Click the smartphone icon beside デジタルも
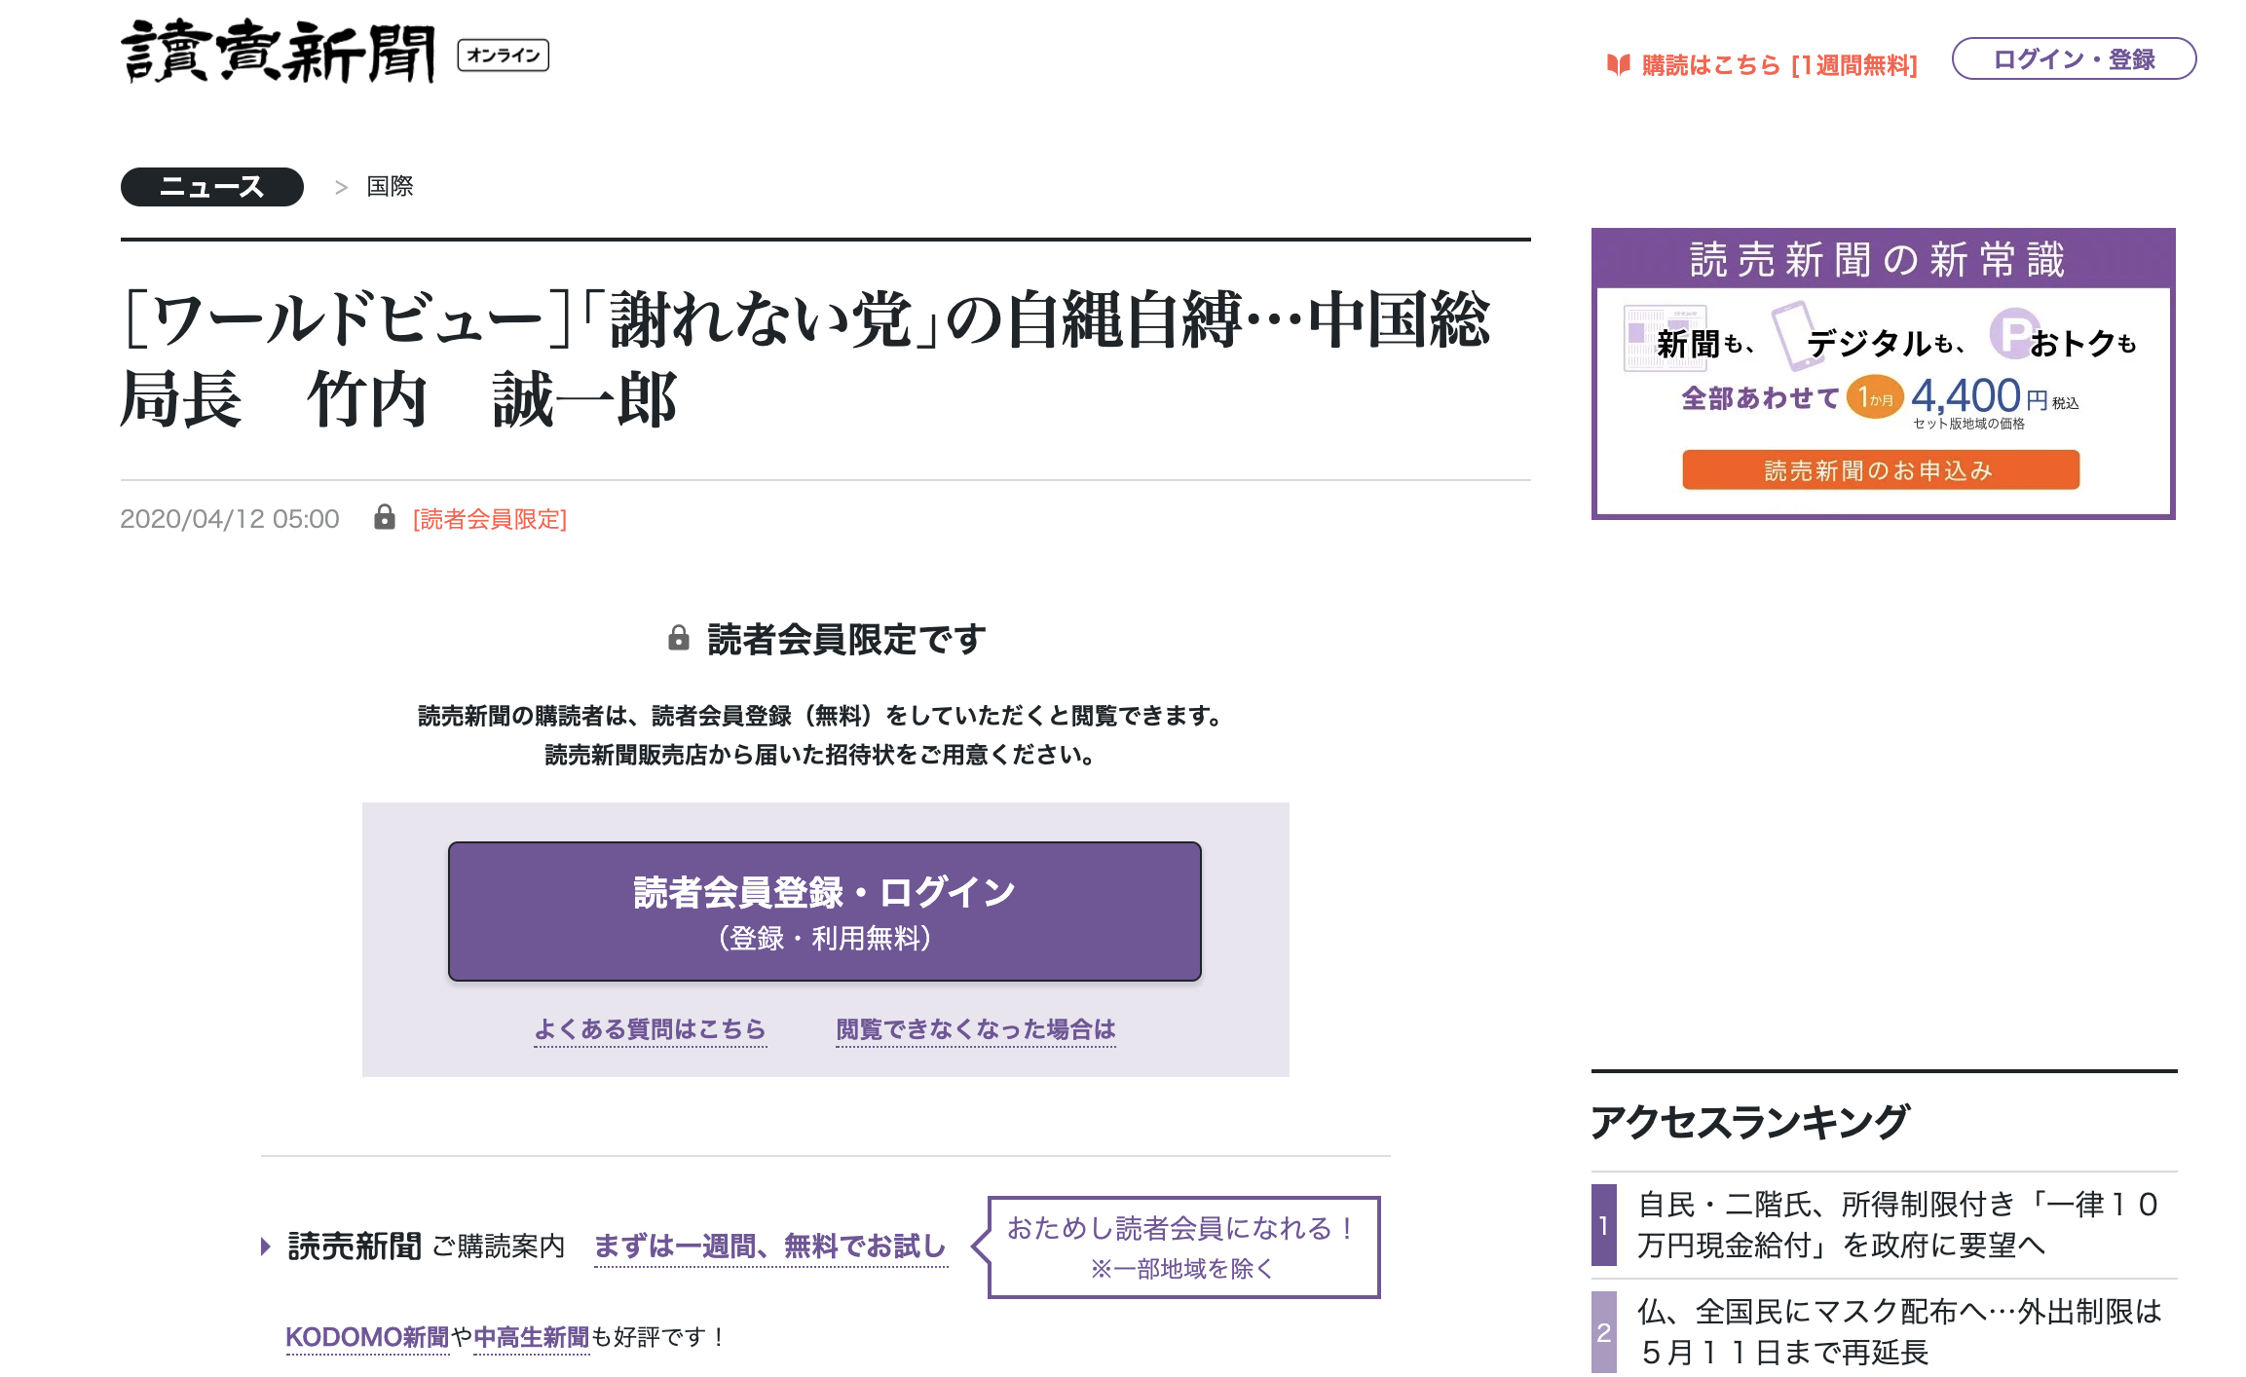Screen dimensions: 2246x1377 coord(1796,336)
